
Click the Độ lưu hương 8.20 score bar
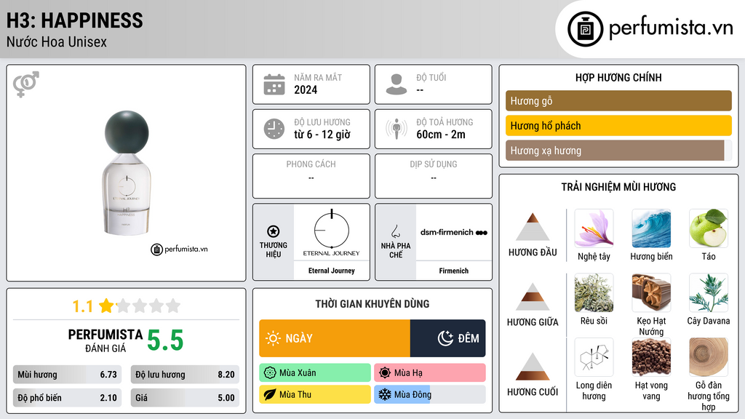185,375
